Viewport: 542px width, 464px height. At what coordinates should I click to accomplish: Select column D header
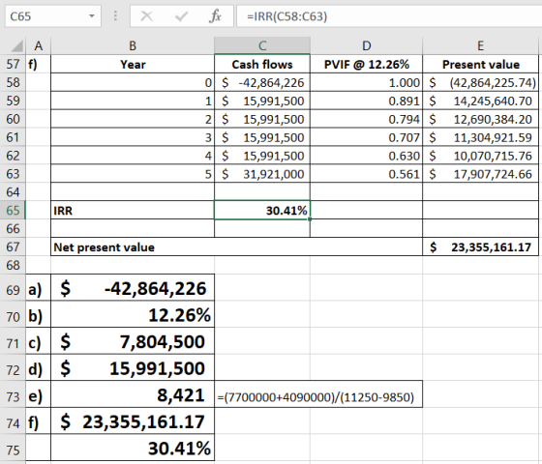pos(366,45)
